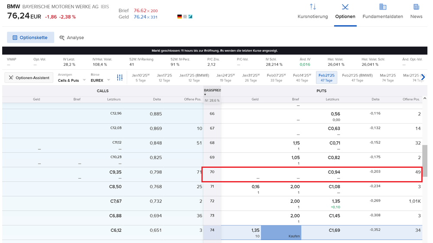
Task: Open the column filter settings icon
Action: pyautogui.click(x=120, y=78)
